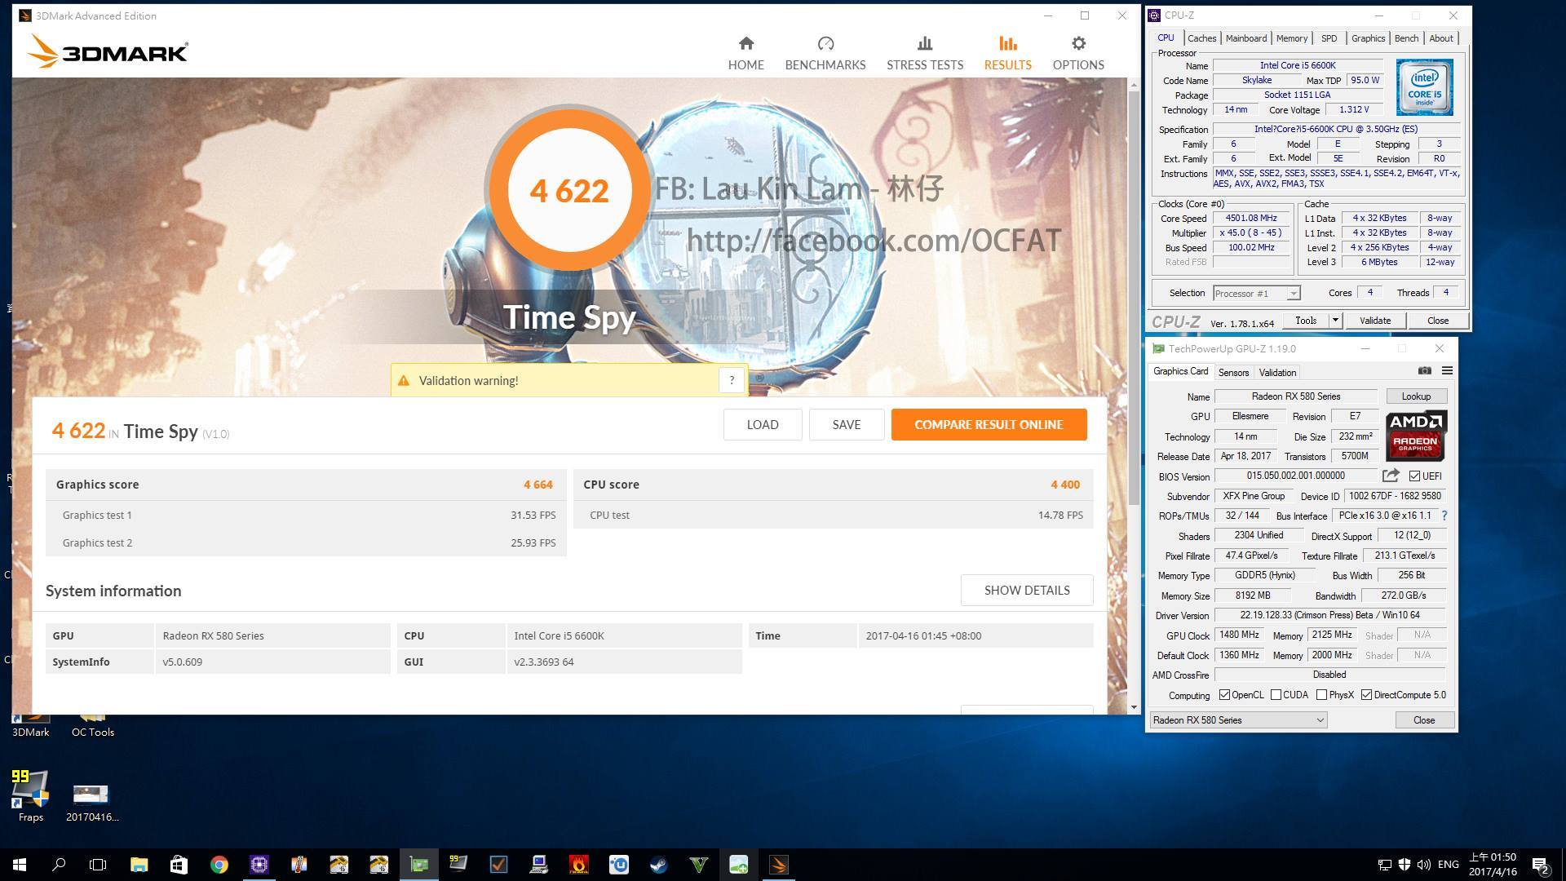Open About tab in CPU-Z
This screenshot has height=881, width=1566.
coord(1440,38)
